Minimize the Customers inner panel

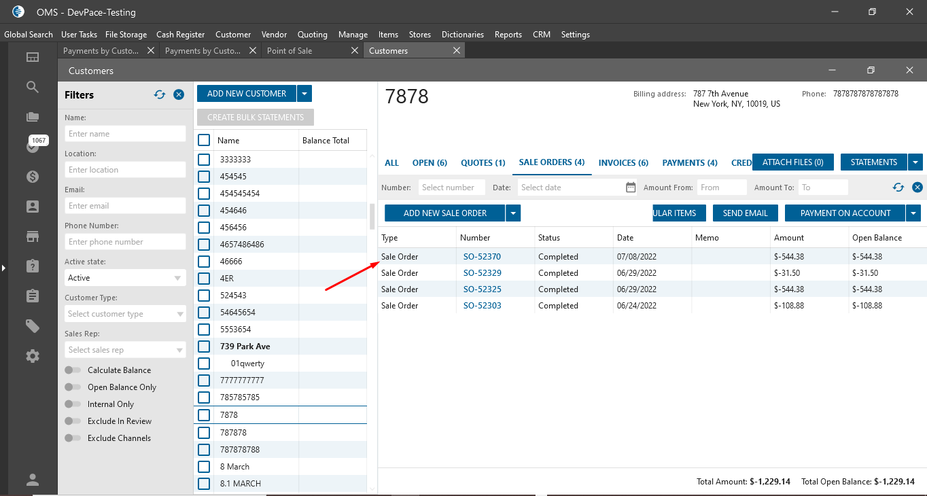pos(830,71)
